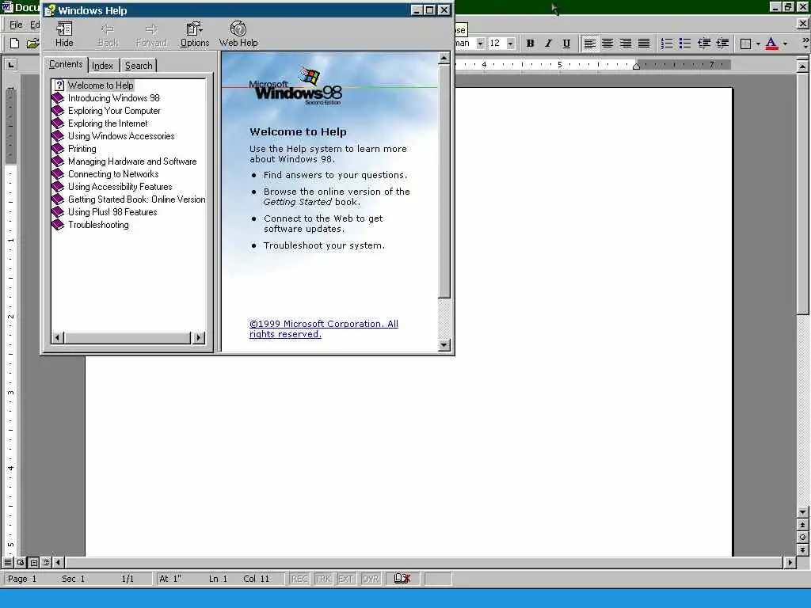
Task: Expand More Buttons toolbar chevron
Action: point(805,44)
